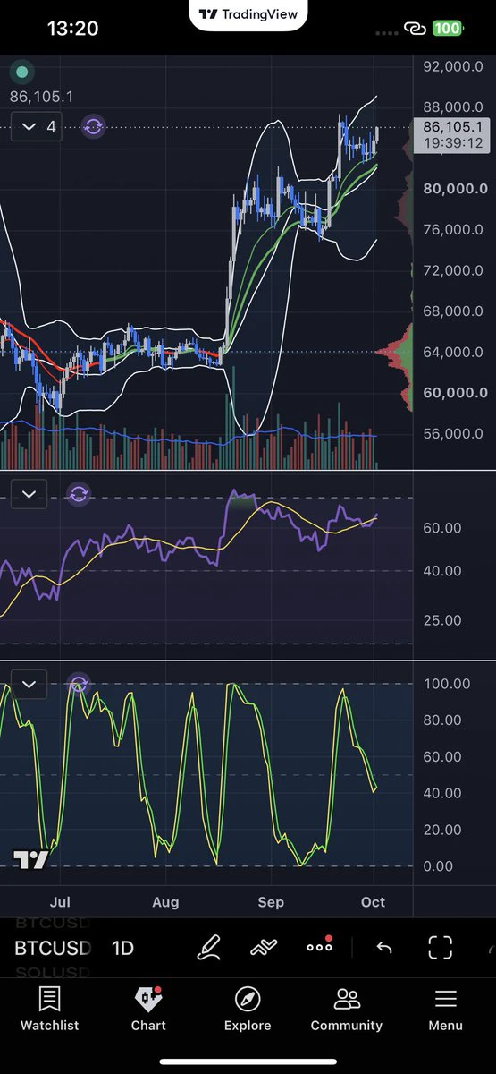Viewport: 496px width, 1074px height.
Task: Tap the Aug date on time axis
Action: tap(165, 901)
